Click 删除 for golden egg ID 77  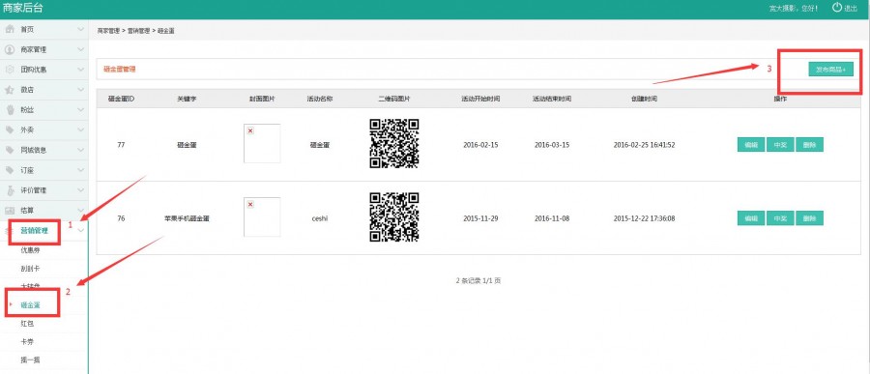(809, 144)
